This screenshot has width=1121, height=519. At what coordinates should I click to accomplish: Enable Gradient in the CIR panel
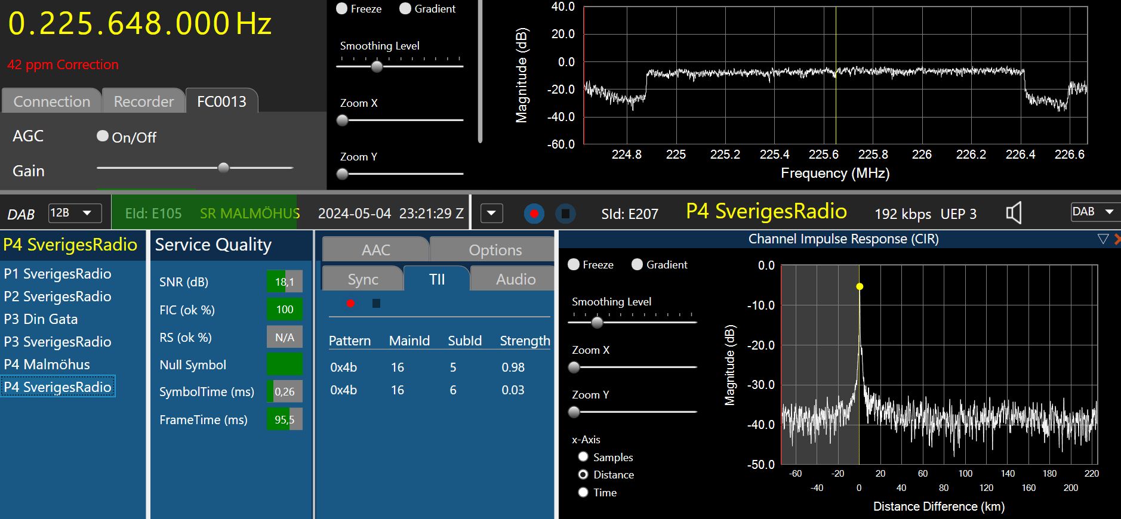(637, 264)
